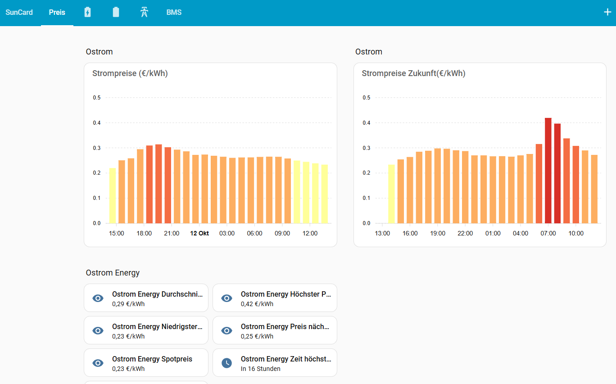616x384 pixels.
Task: Click the 'Strompreise Zukunft(€/kWh)' chart title
Action: point(413,73)
